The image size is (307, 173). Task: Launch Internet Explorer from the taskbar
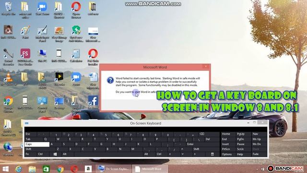click(x=19, y=169)
